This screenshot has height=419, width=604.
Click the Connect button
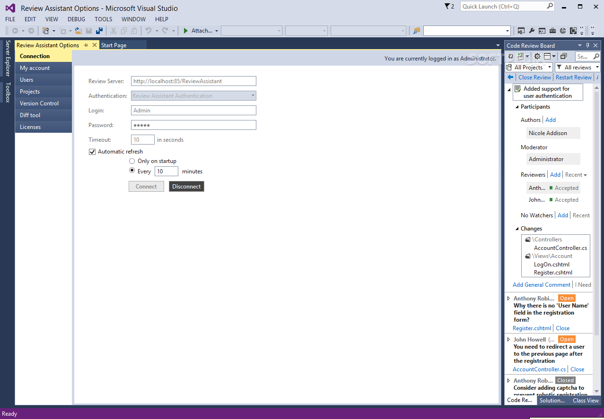(146, 187)
